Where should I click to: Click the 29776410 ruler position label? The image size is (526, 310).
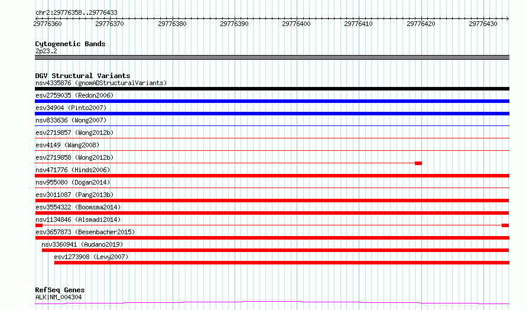pyautogui.click(x=358, y=24)
